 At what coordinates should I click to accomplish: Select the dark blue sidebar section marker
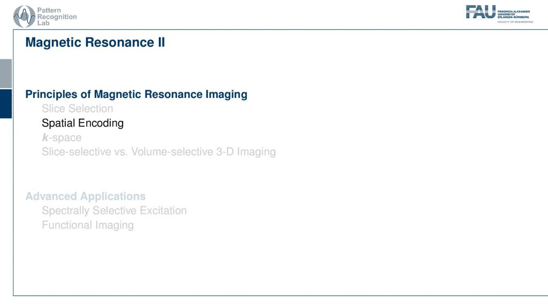tap(5, 103)
